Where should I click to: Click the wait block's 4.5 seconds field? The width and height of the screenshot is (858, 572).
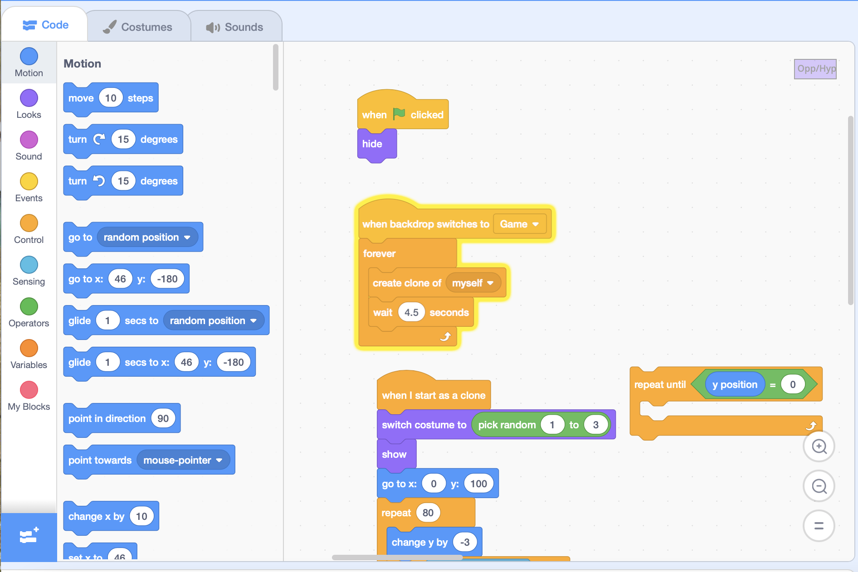[x=411, y=312]
